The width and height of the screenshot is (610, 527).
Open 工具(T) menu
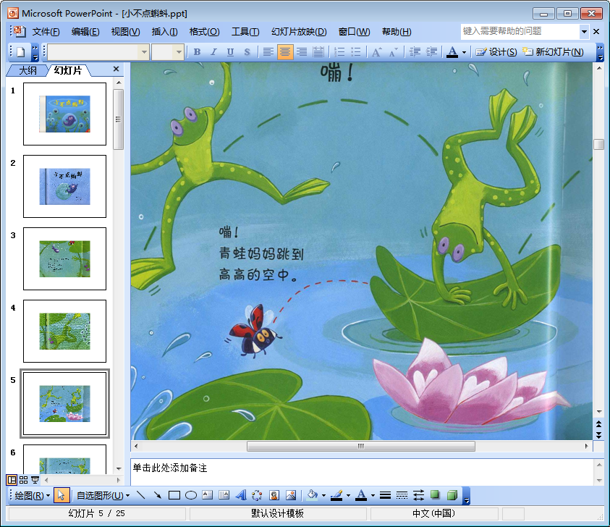click(245, 32)
